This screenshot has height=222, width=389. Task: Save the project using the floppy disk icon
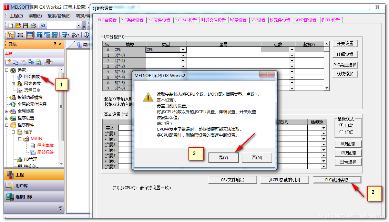pyautogui.click(x=25, y=25)
